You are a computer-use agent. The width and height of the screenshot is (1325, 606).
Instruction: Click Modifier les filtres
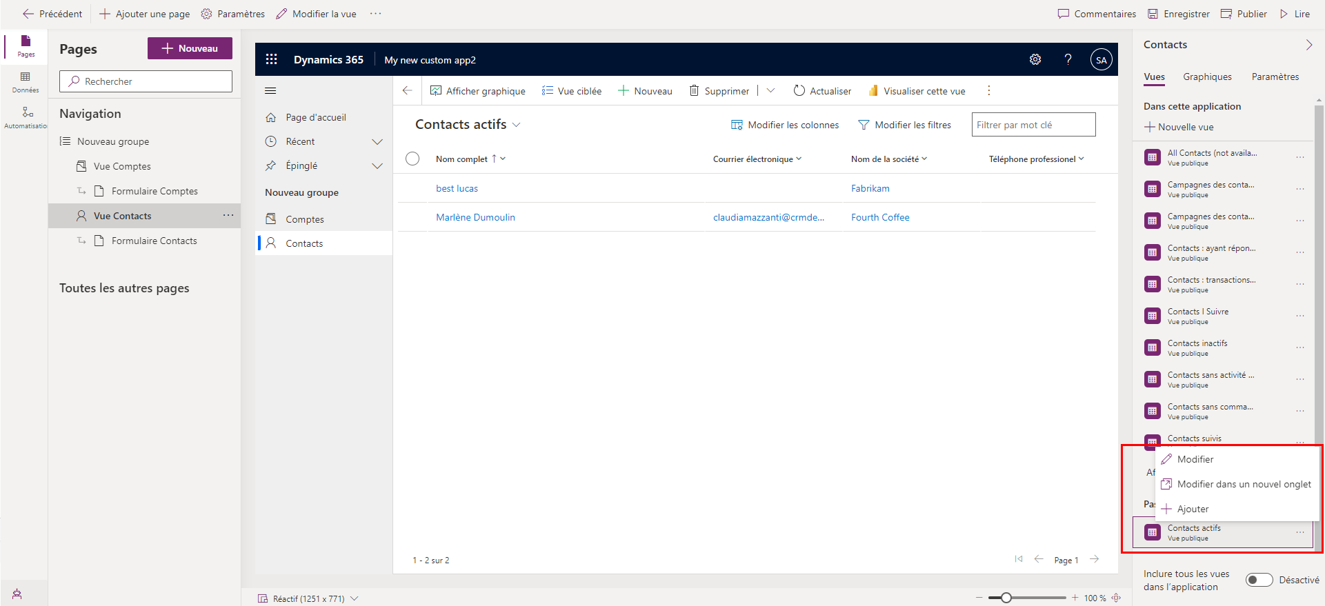point(904,125)
